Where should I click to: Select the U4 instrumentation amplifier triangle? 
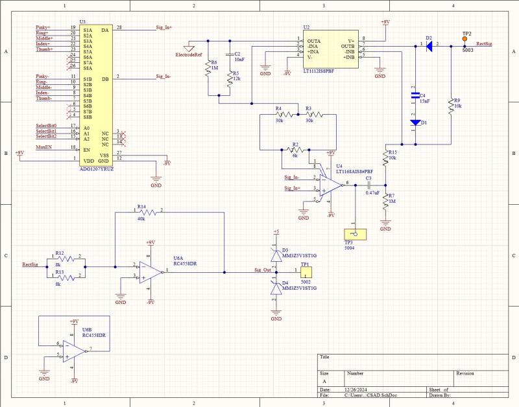pos(332,184)
